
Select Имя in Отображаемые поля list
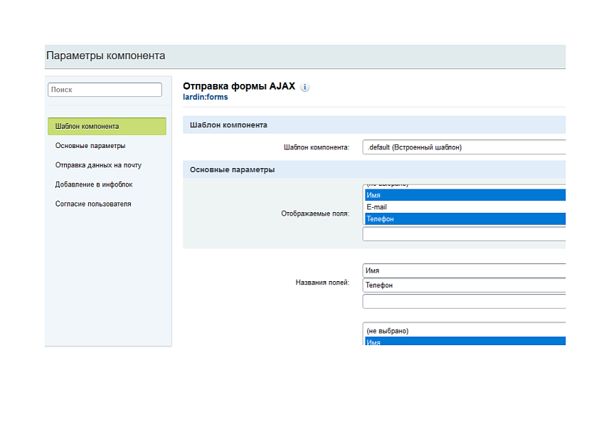tap(463, 195)
